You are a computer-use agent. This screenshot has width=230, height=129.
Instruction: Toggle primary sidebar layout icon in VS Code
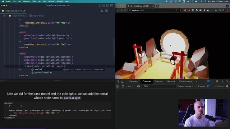point(100,5)
